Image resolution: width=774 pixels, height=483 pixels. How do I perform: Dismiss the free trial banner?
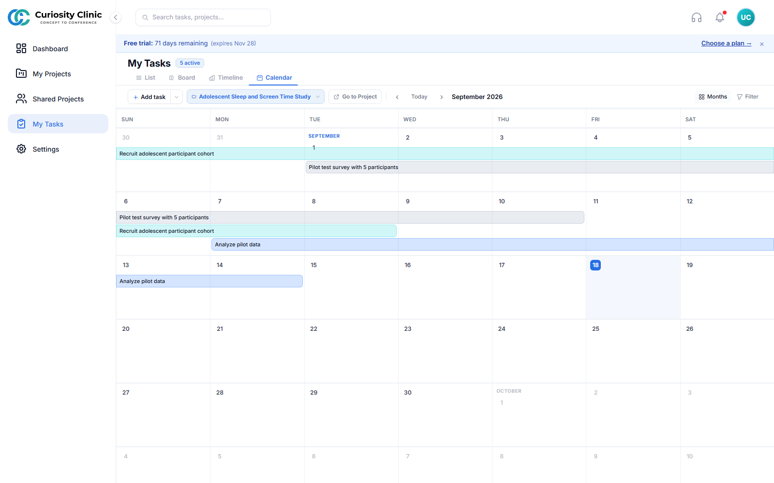click(x=761, y=44)
